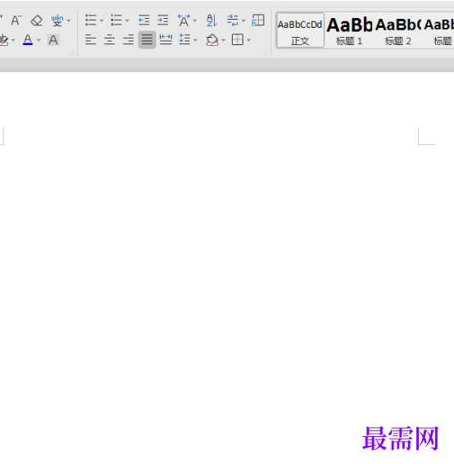Open line spacing options
Screen dimensions: 454x464
pos(184,39)
